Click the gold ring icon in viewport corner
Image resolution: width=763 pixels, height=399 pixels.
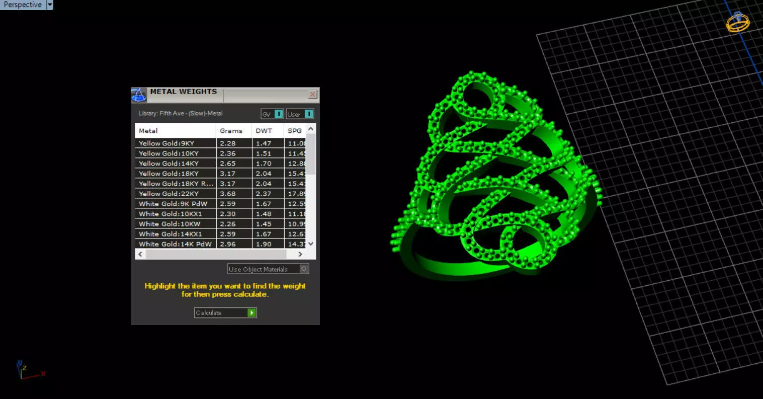click(738, 22)
